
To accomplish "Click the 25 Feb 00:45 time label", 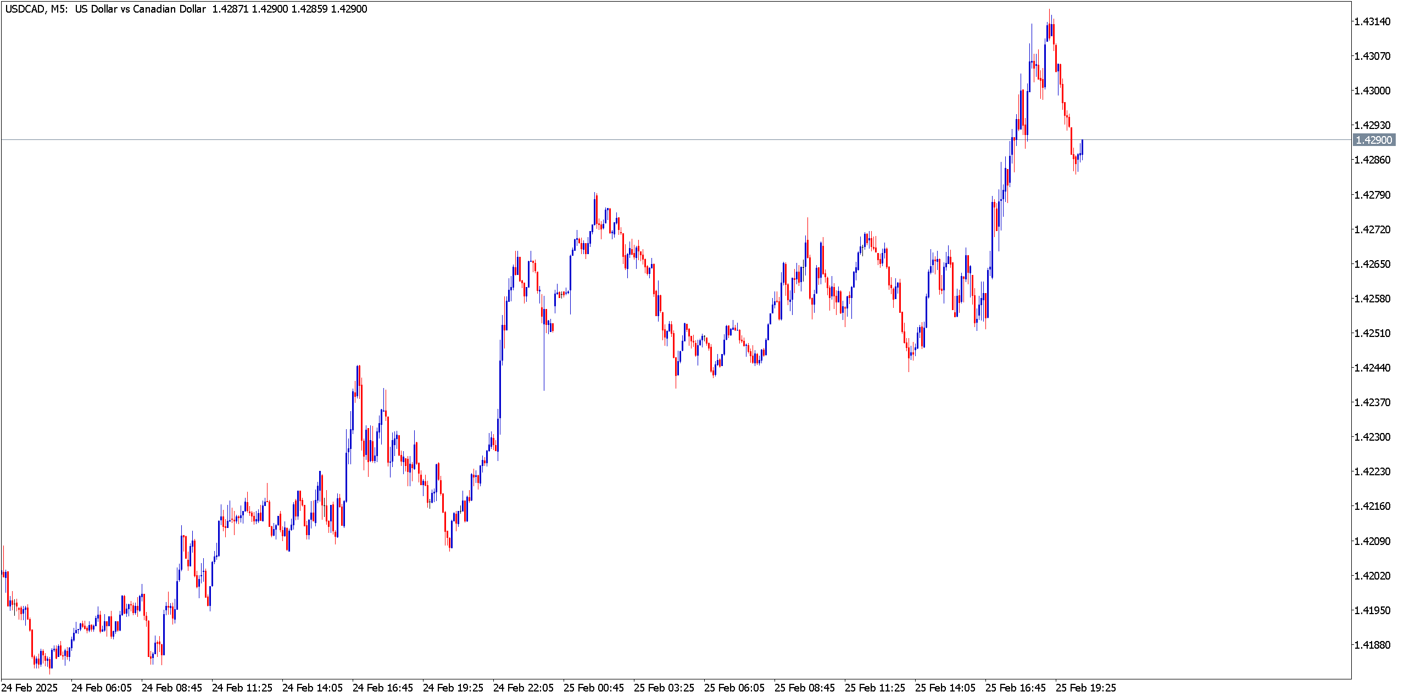I will point(594,688).
